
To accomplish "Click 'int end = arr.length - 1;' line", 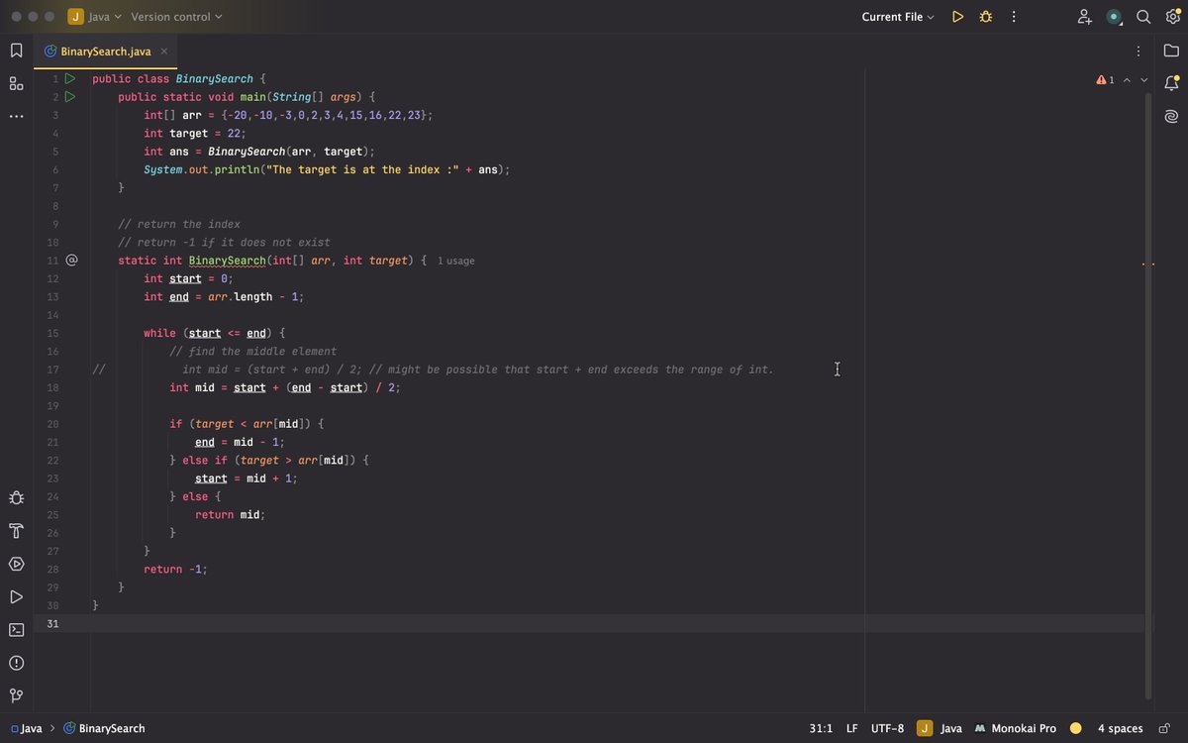I will click(224, 296).
